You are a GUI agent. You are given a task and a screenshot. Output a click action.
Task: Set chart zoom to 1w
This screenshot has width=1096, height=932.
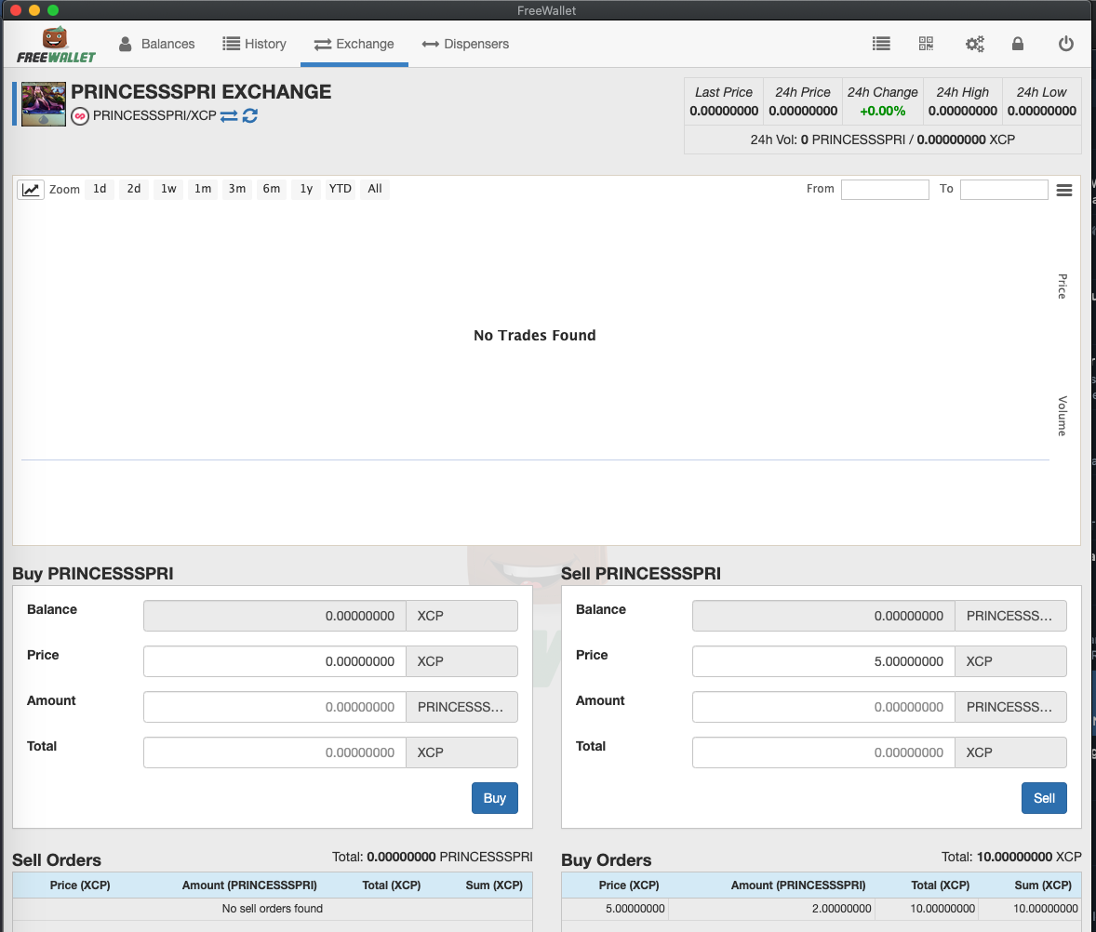pos(168,190)
